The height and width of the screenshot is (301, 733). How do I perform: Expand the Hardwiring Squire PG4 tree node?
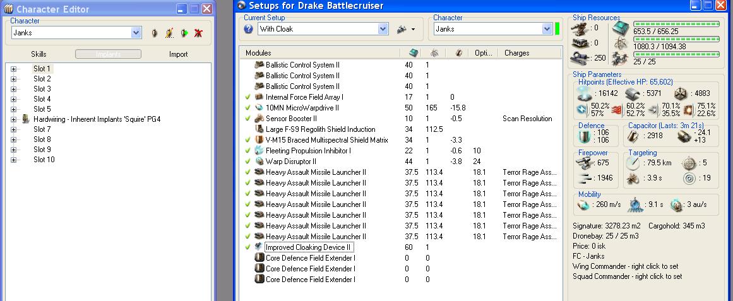(14, 119)
